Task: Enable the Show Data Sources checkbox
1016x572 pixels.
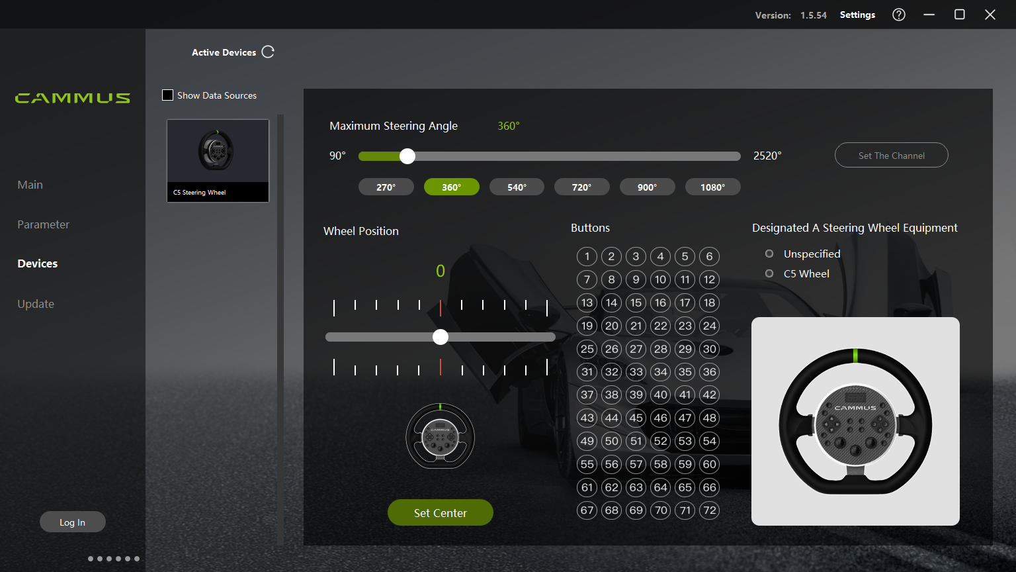Action: pos(167,95)
